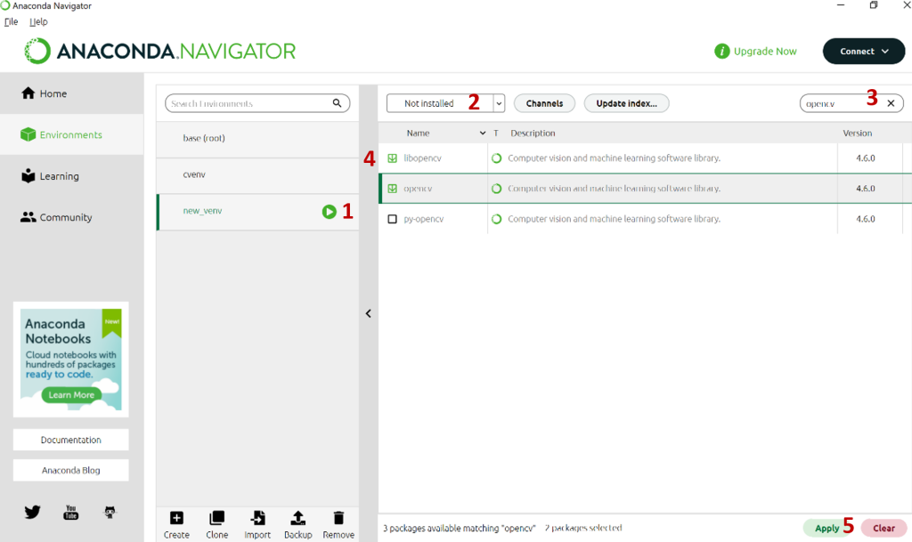Screen dimensions: 912x542
Task: Select the new_venv environment
Action: point(257,211)
